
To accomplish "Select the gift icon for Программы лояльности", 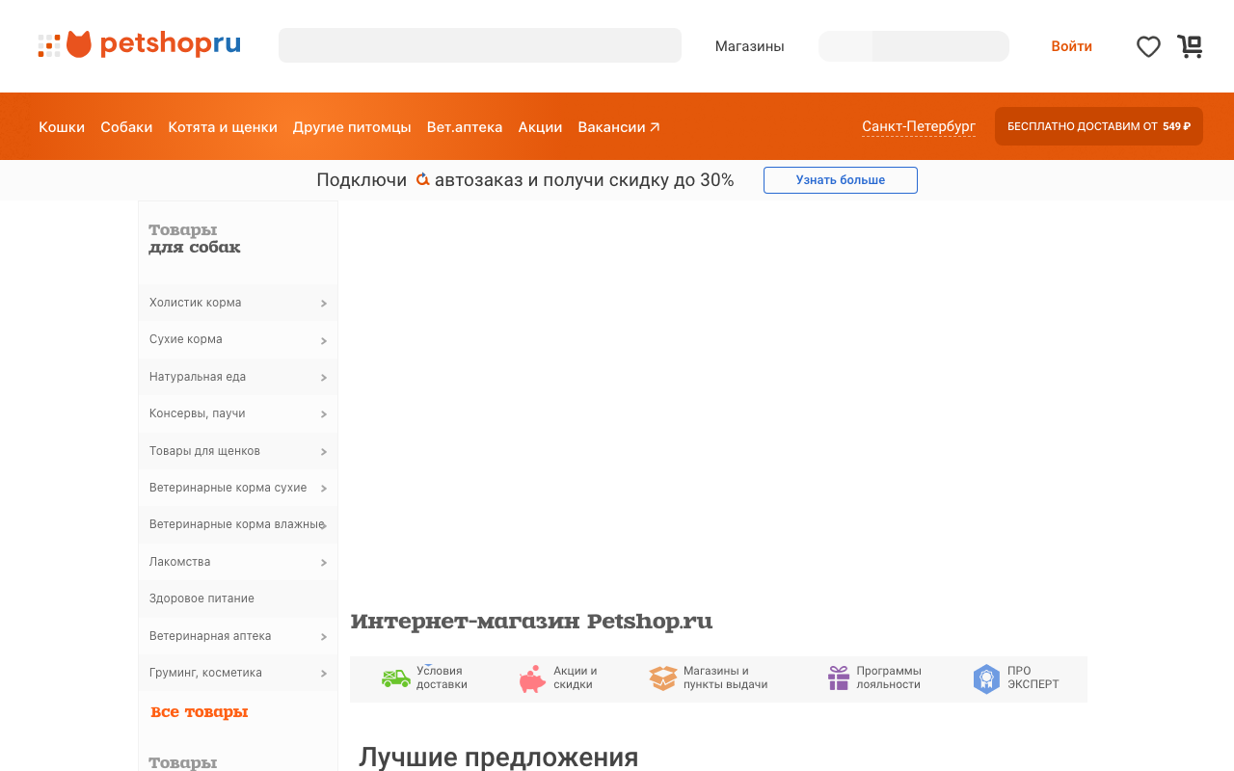I will (x=837, y=678).
